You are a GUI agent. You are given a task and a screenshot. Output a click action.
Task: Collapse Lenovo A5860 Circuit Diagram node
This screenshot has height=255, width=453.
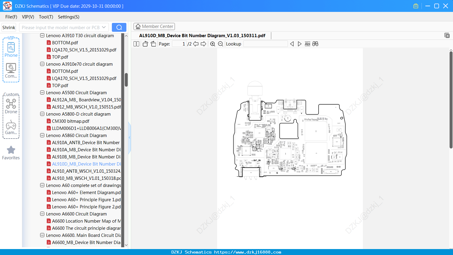42,135
